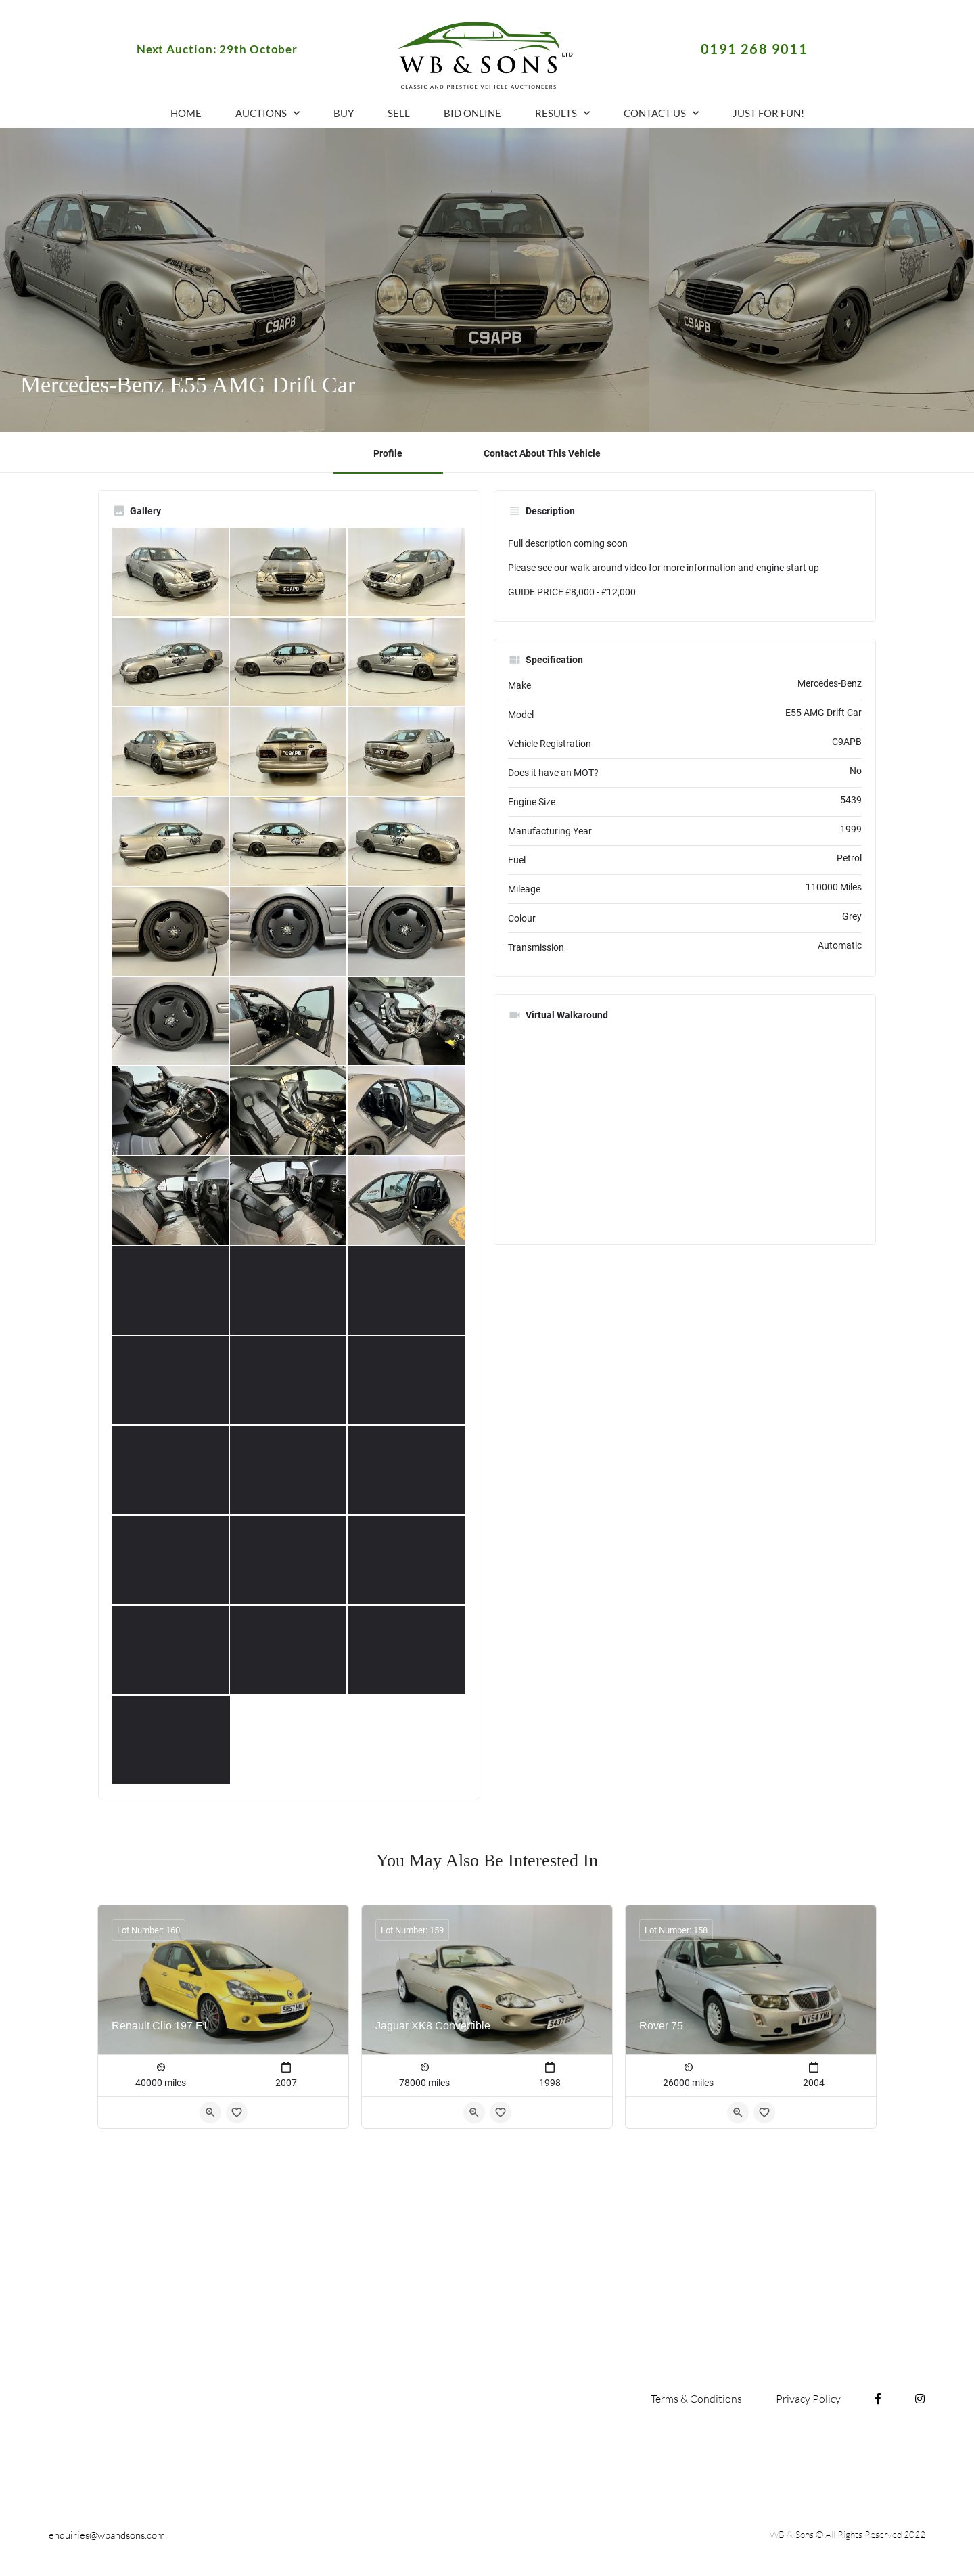Open the Buy page

click(x=344, y=113)
